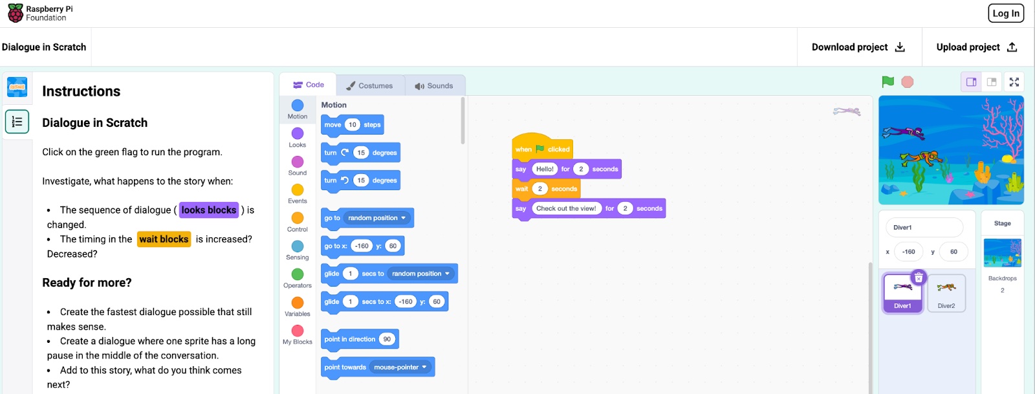Select the Looks blocks category
The image size is (1035, 394).
(298, 137)
